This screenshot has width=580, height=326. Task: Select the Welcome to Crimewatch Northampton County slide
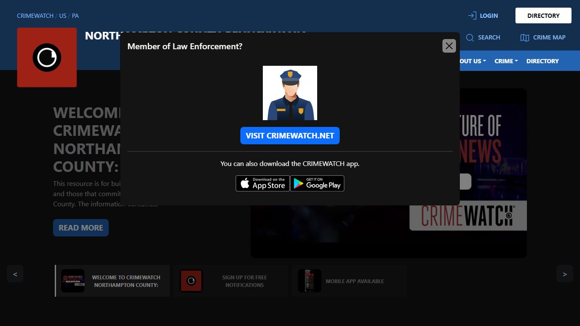(113, 281)
